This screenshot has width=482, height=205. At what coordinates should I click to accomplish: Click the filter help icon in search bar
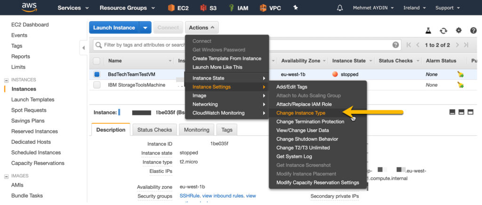point(395,45)
